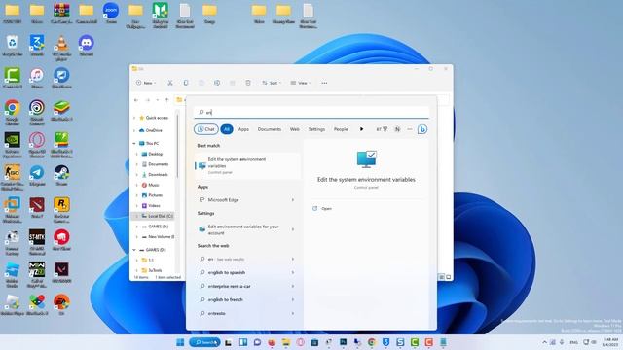Click the Delete icon in File Explorer toolbar
The image size is (623, 350).
pyautogui.click(x=248, y=83)
